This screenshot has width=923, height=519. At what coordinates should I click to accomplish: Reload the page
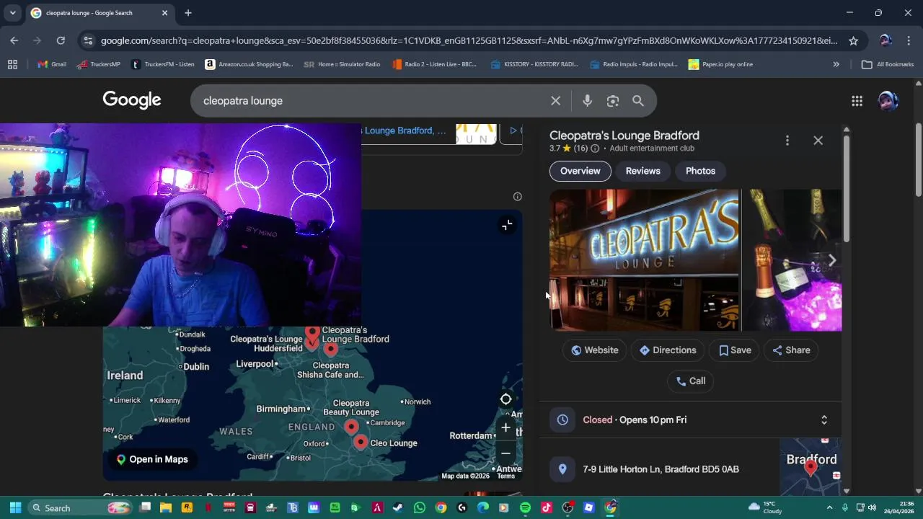coord(61,41)
